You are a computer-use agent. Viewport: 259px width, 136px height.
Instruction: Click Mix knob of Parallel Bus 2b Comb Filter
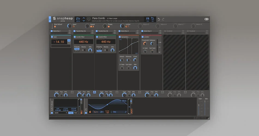point(113,50)
